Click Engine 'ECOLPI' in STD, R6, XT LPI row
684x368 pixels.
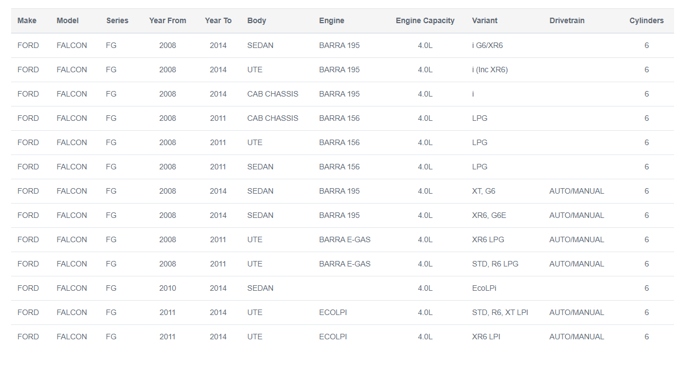point(333,312)
